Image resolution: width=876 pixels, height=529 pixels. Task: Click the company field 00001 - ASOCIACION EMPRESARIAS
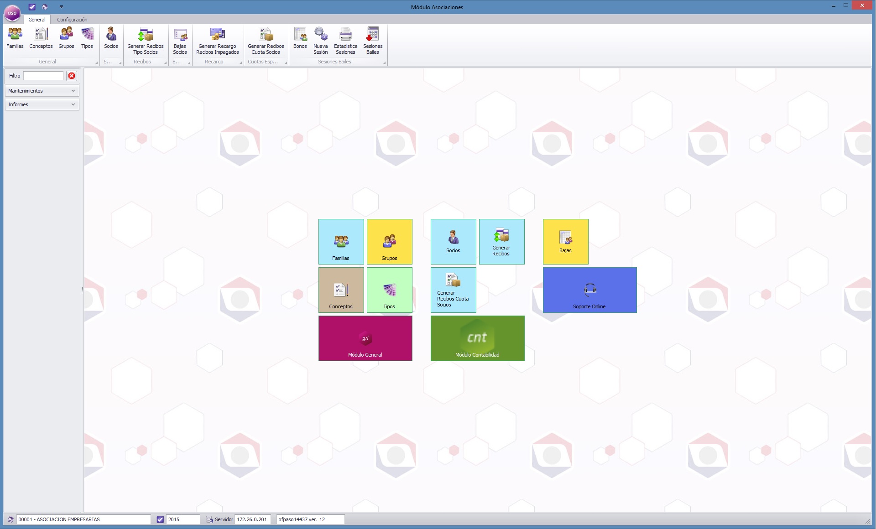pyautogui.click(x=83, y=519)
